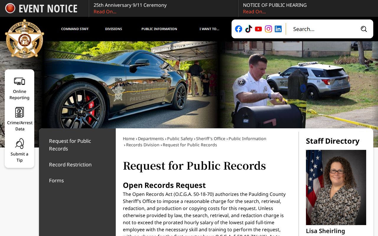Click the Crime/Arrest Data document icon
This screenshot has width=378, height=236.
click(x=19, y=112)
